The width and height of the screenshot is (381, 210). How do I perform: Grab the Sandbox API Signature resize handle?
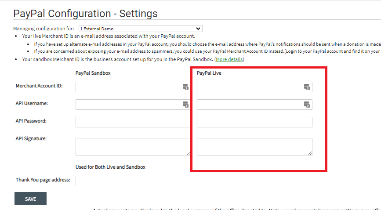(x=189, y=153)
